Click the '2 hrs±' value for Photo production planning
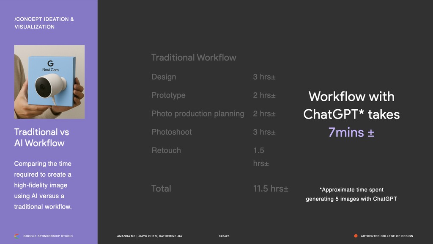The image size is (433, 244). point(264,114)
